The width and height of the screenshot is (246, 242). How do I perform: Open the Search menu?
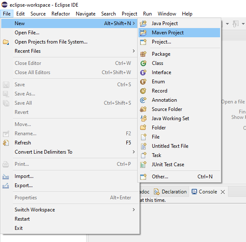tap(109, 14)
